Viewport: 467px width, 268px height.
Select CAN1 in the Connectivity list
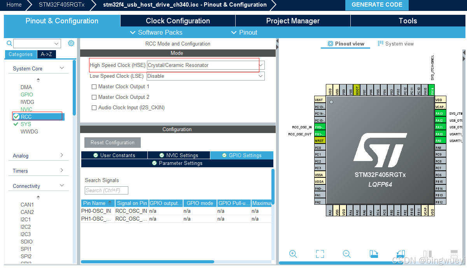[27, 205]
